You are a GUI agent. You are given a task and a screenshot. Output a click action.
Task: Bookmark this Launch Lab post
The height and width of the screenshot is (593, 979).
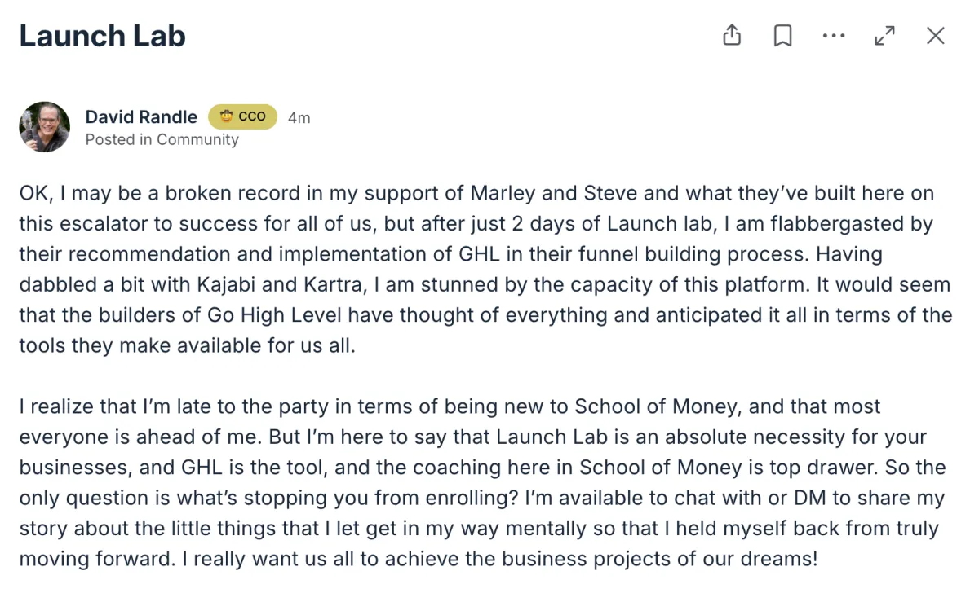(782, 36)
